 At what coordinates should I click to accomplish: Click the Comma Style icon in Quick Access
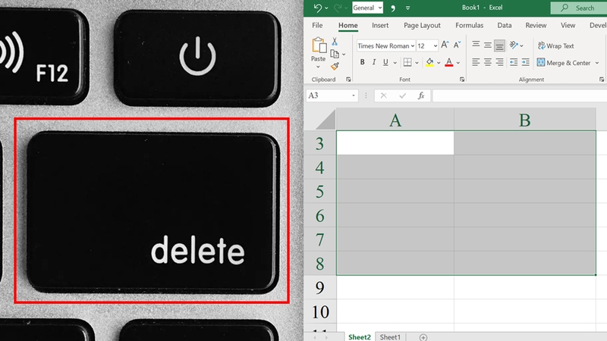click(393, 8)
